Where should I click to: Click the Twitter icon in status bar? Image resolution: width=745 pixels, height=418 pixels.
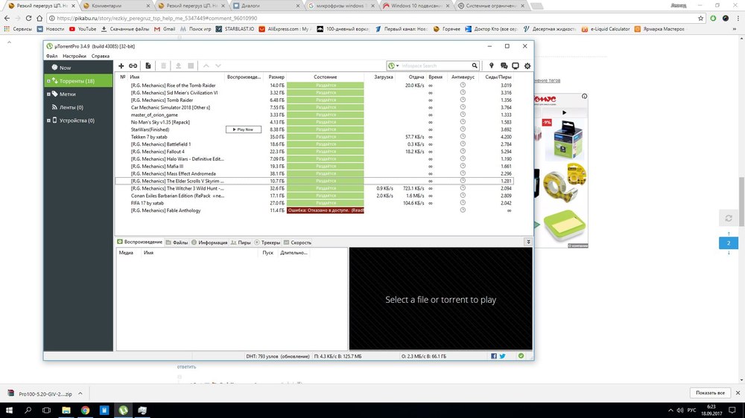(x=503, y=356)
